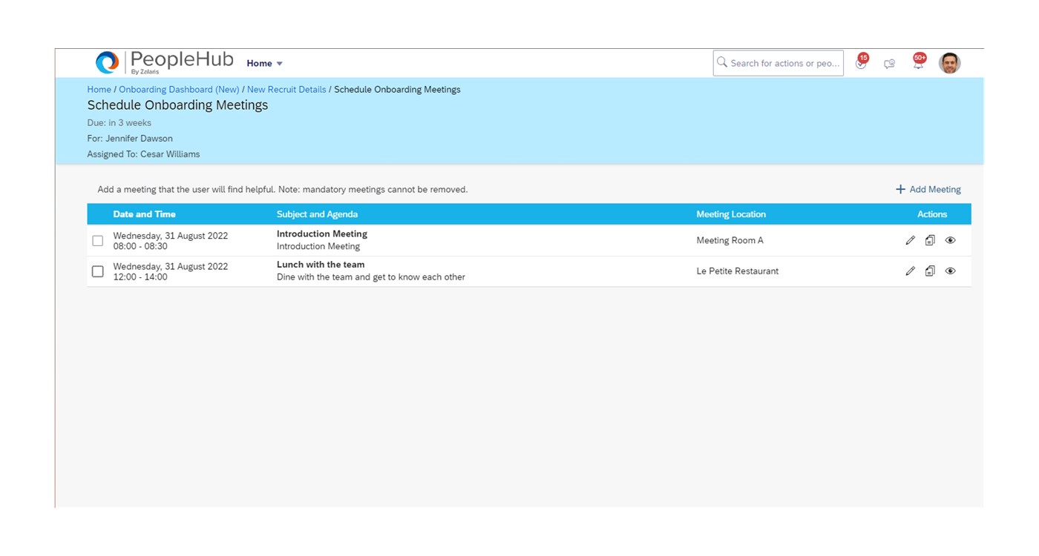Copy the Lunch with the team meeting
The image size is (1039, 556).
(x=930, y=271)
